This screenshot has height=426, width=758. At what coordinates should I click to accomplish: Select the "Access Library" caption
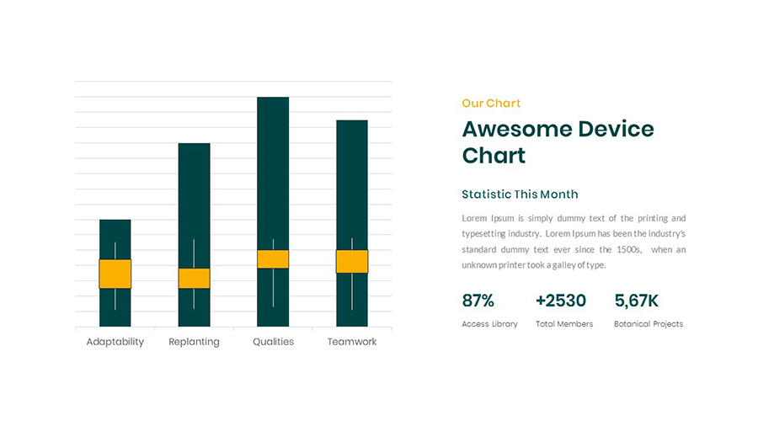coord(489,324)
